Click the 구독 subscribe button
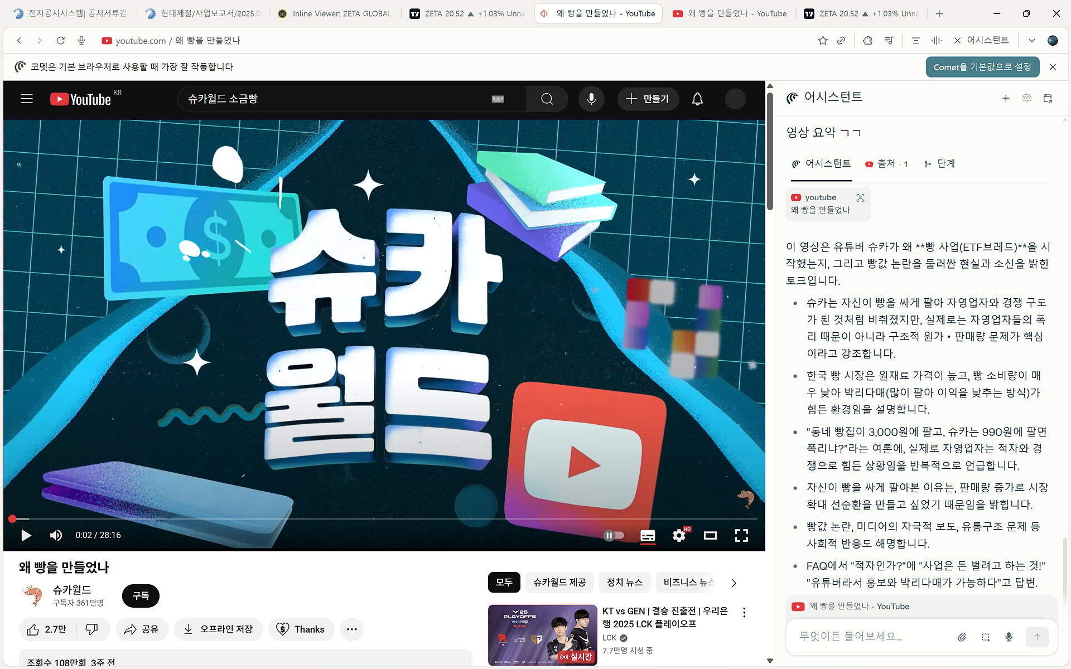The image size is (1071, 669). (x=141, y=595)
